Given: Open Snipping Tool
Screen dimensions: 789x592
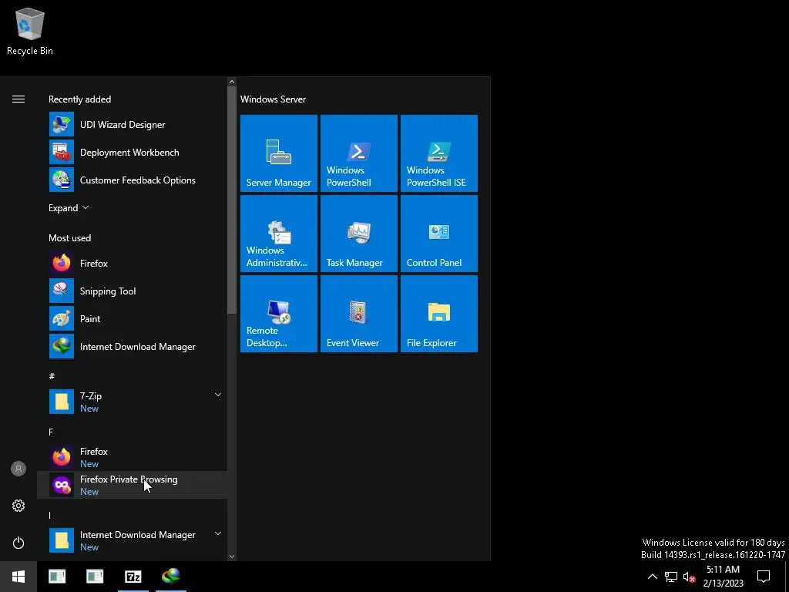Looking at the screenshot, I should [x=132, y=291].
